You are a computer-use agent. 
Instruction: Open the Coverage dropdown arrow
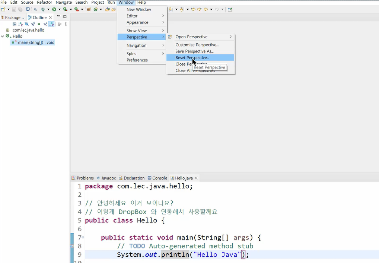pos(71,9)
